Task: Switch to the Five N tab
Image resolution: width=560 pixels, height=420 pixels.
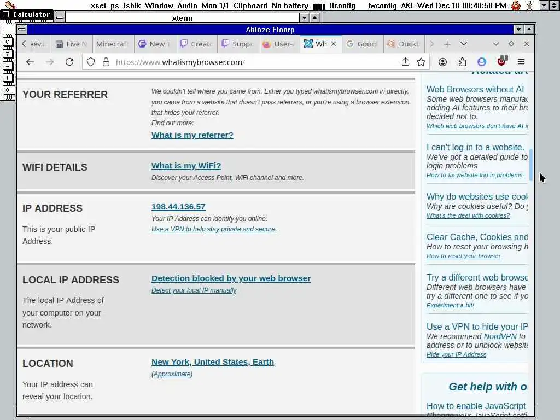Action: tap(72, 44)
